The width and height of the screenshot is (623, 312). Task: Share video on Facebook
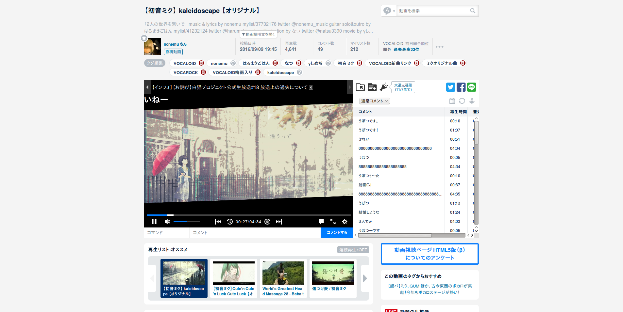pos(461,87)
